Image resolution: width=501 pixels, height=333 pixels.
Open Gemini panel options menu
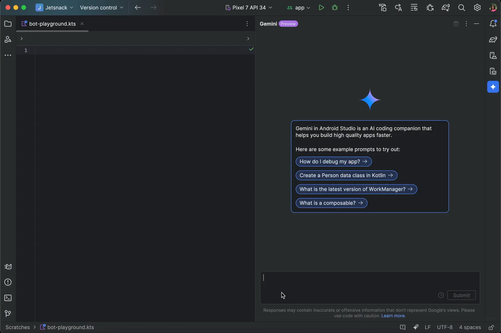[x=466, y=24]
